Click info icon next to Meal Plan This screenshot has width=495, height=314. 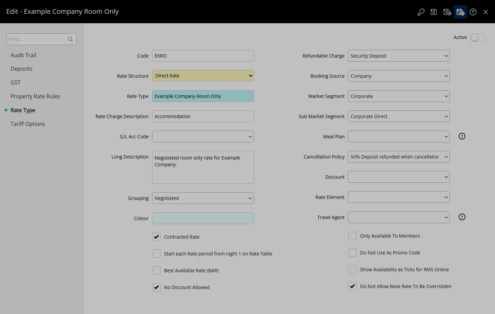(462, 136)
